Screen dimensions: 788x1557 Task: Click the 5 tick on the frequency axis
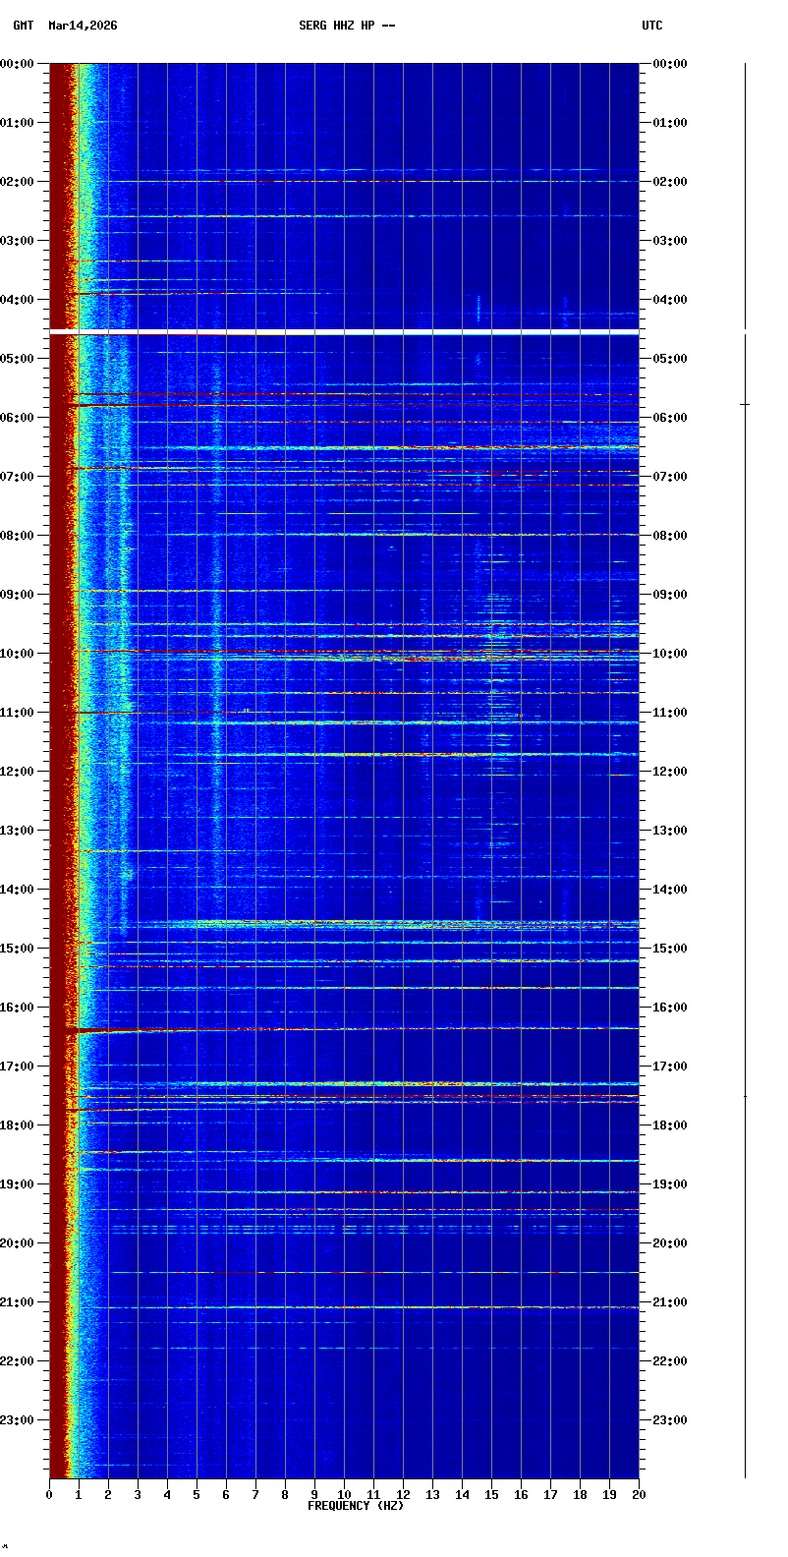coord(197,1495)
